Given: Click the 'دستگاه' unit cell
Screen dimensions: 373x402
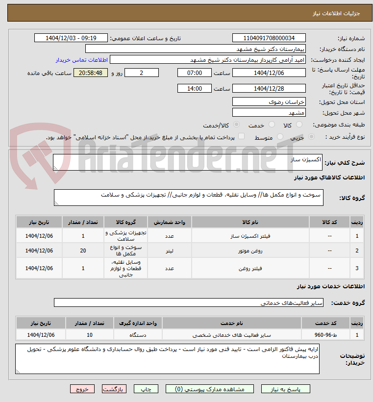Looking at the screenshot, I should tap(138, 335).
